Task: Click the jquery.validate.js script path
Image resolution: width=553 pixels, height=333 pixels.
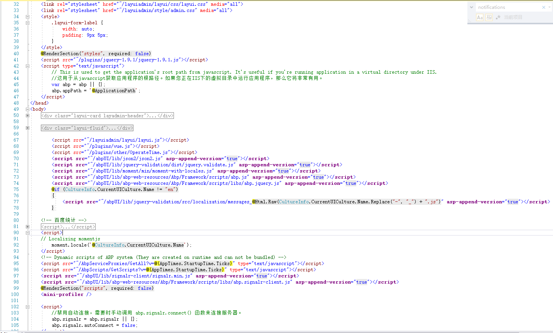Action: [x=162, y=165]
